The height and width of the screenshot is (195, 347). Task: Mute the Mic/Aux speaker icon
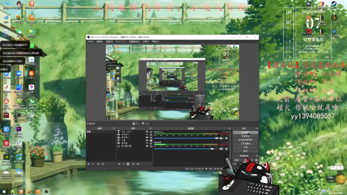pyautogui.click(x=221, y=138)
